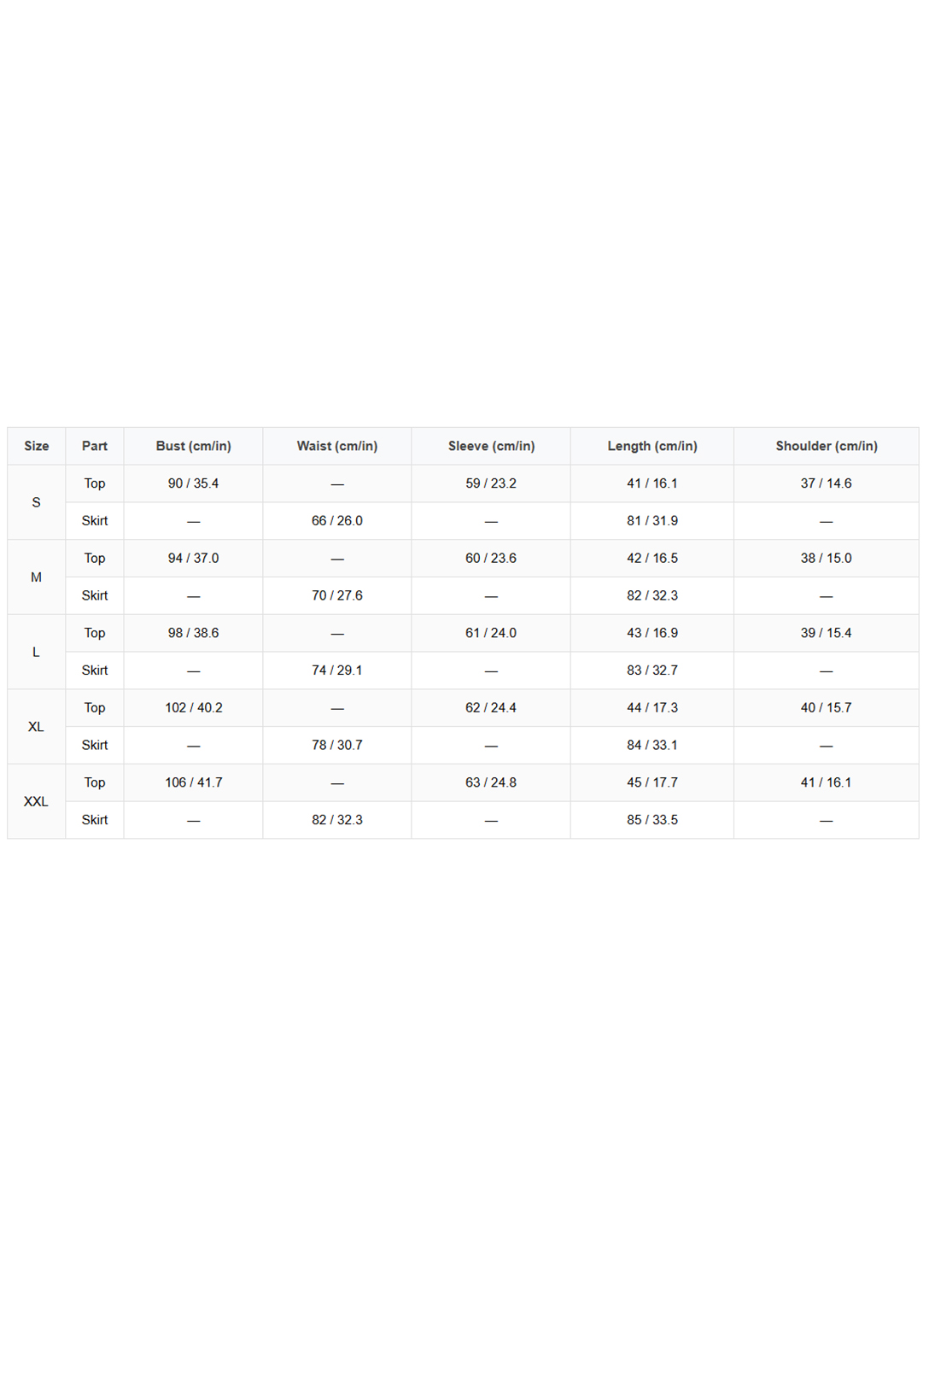Select shoulder value 37 / 14.6
Screen dimensions: 929x1394
click(827, 483)
